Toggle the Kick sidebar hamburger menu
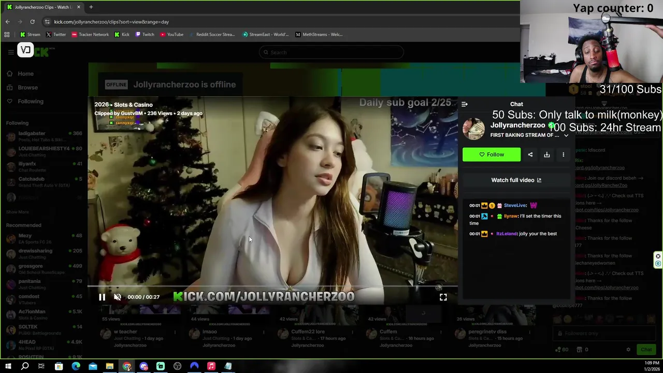 click(11, 52)
